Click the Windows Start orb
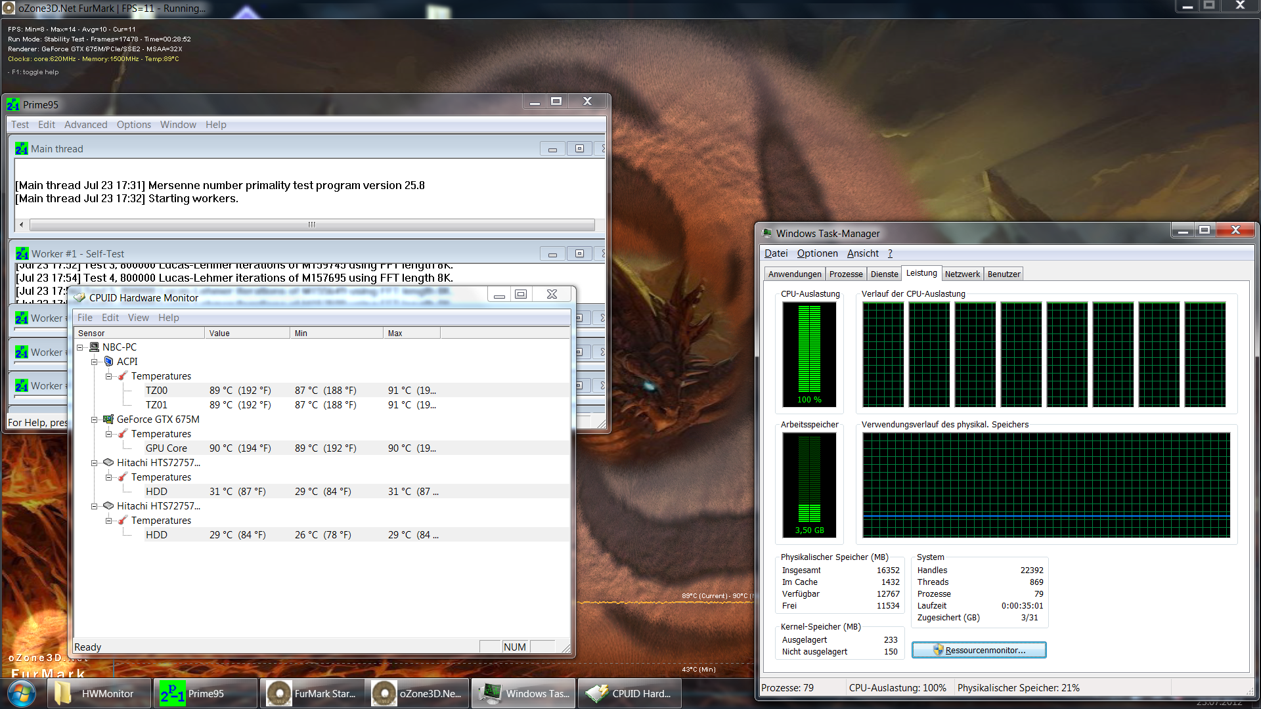1261x709 pixels. coord(22,694)
